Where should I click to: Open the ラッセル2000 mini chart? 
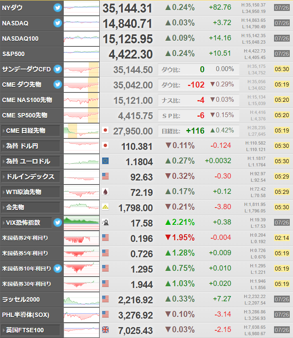click(x=82, y=300)
